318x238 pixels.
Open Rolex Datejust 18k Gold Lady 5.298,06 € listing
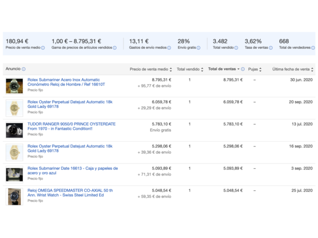tap(70, 148)
